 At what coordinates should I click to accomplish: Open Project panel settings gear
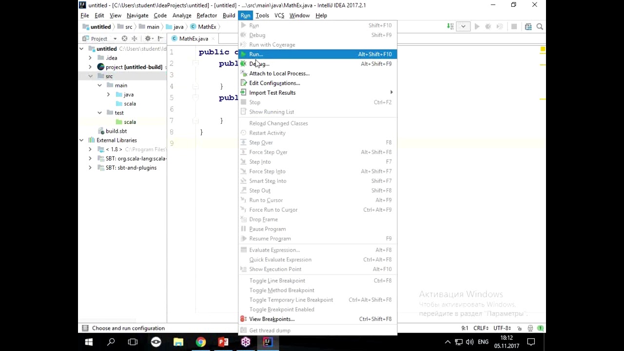coord(148,39)
